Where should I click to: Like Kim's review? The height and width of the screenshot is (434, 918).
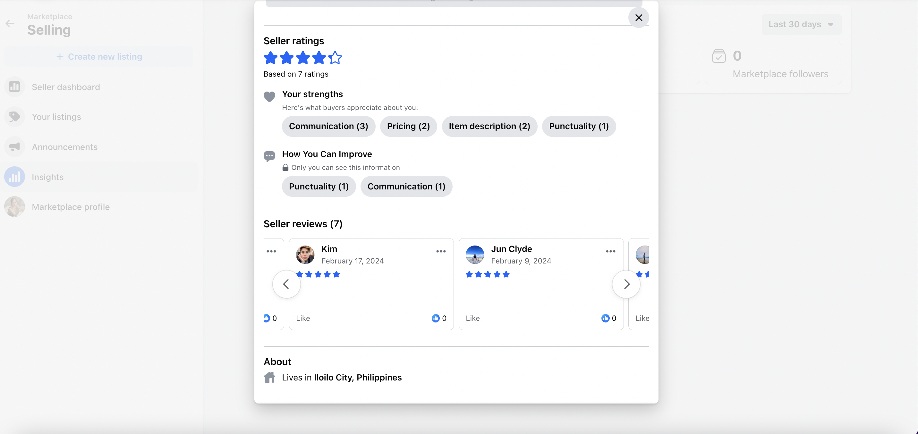302,318
